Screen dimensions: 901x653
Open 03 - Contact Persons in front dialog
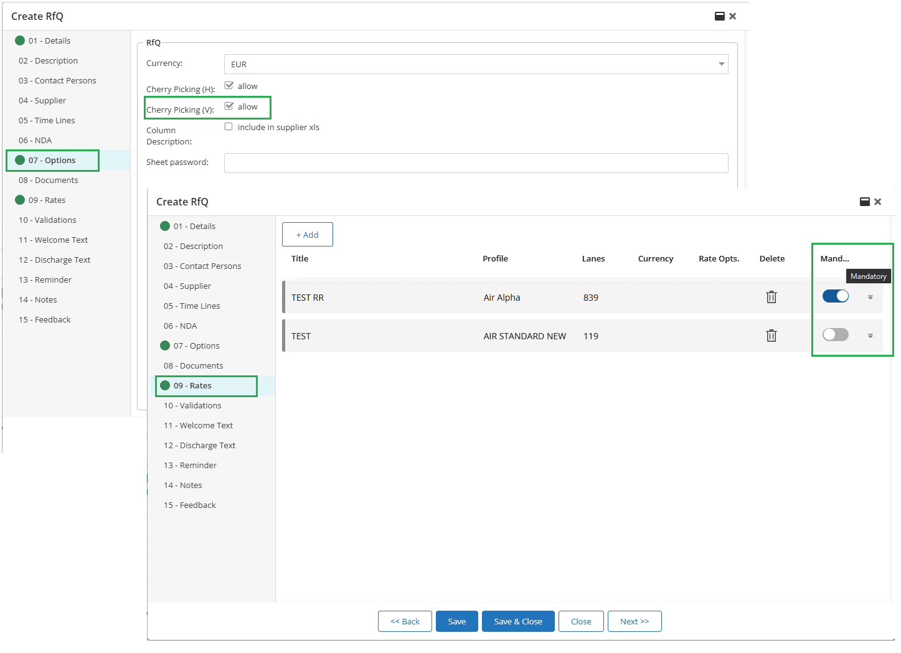202,266
